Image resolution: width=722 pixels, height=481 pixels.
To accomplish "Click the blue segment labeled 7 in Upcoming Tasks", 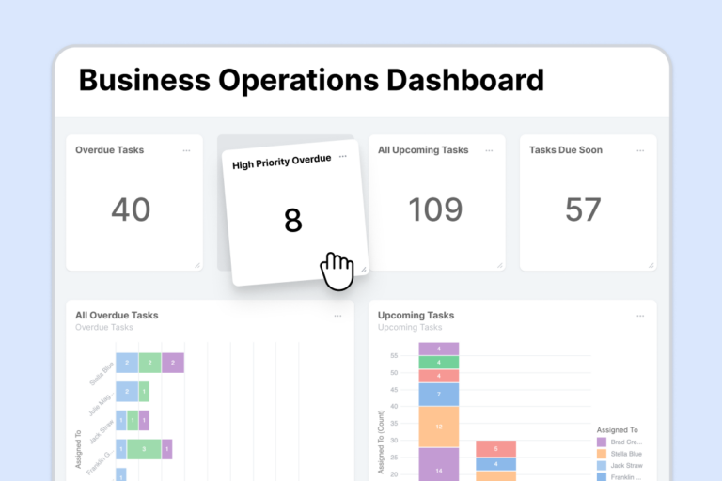I will point(439,395).
